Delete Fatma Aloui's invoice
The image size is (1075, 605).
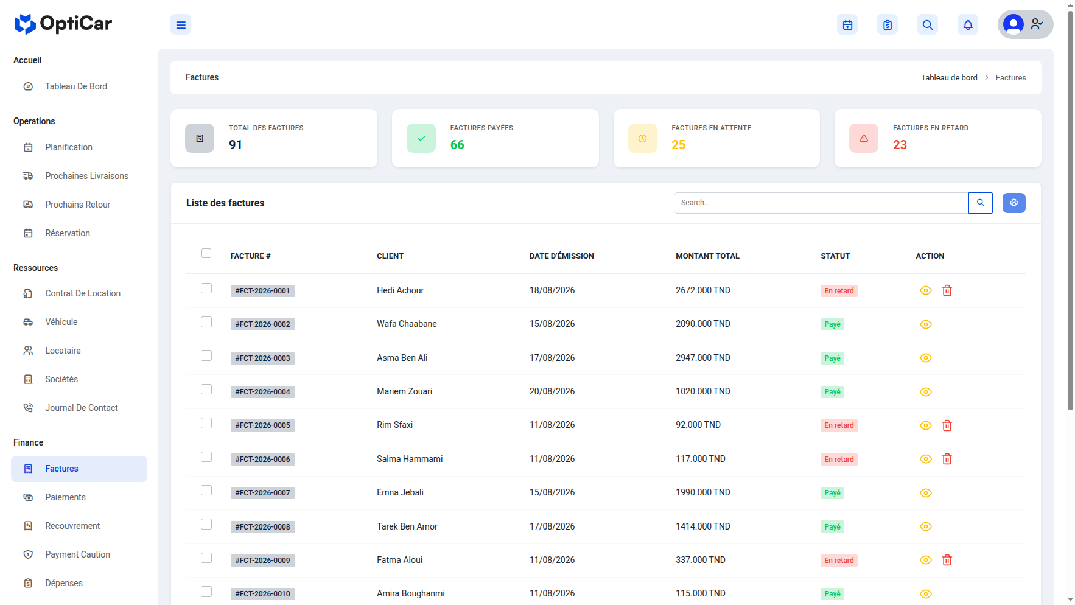coord(947,560)
